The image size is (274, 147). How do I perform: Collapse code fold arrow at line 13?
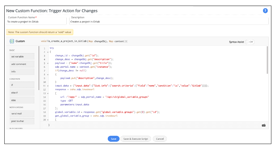(x=48, y=93)
